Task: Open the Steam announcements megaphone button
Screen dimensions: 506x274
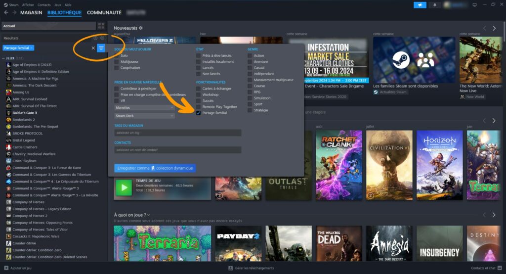Action: (420, 5)
